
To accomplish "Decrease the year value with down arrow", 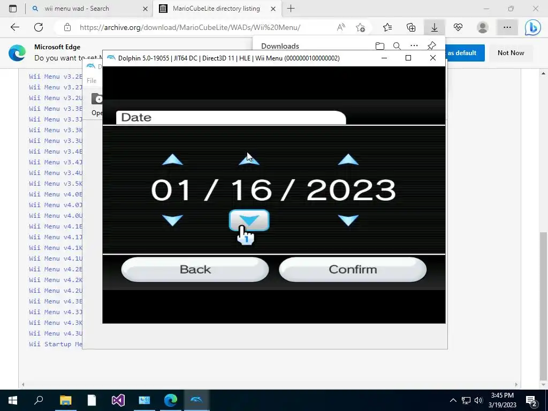I will tap(348, 220).
